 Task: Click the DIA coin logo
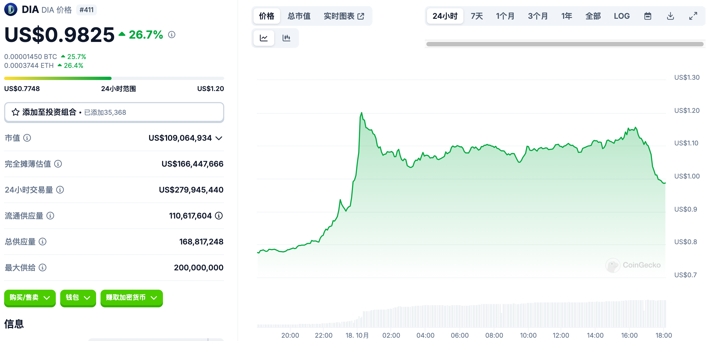pos(11,9)
